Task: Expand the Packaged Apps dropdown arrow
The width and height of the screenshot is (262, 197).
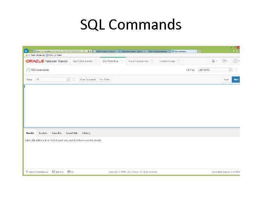Action: coord(179,61)
